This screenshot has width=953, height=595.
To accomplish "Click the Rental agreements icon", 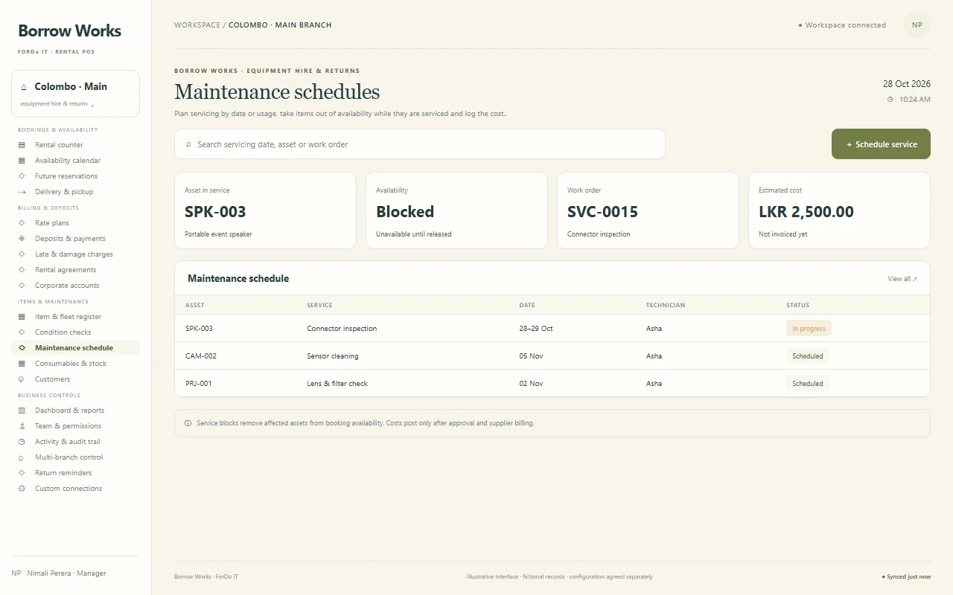I will (22, 270).
